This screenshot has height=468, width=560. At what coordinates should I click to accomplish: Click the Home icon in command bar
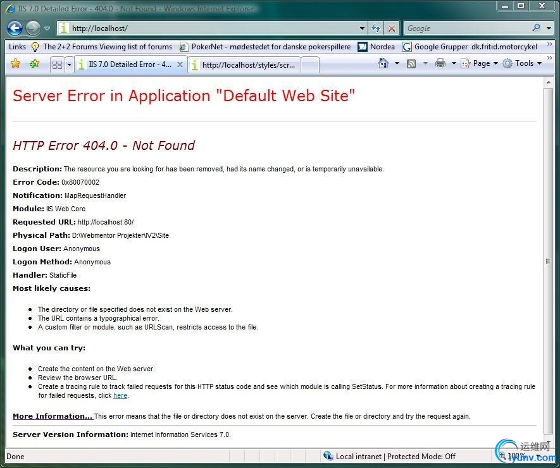(383, 63)
